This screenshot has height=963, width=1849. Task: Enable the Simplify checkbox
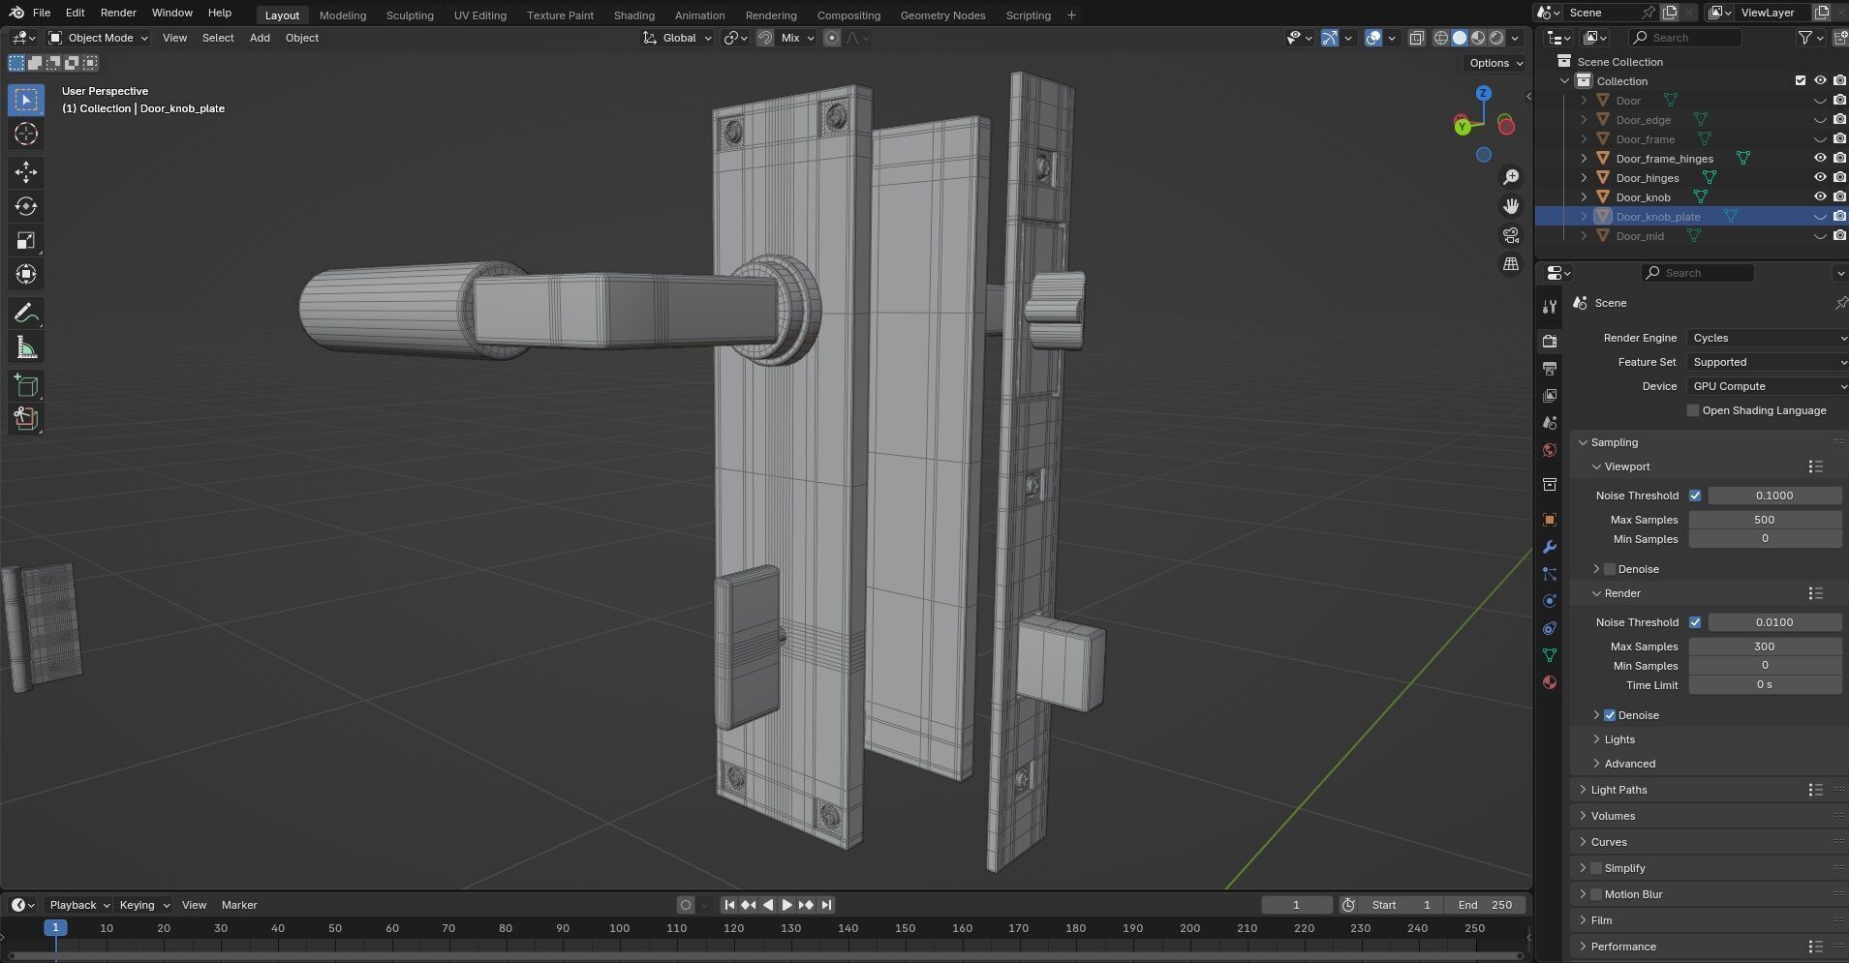point(1596,868)
